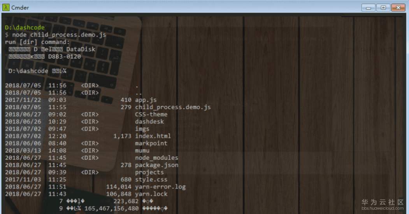Screen dimensions: 409x214
Task: Click file name style.css
Action: (x=151, y=180)
